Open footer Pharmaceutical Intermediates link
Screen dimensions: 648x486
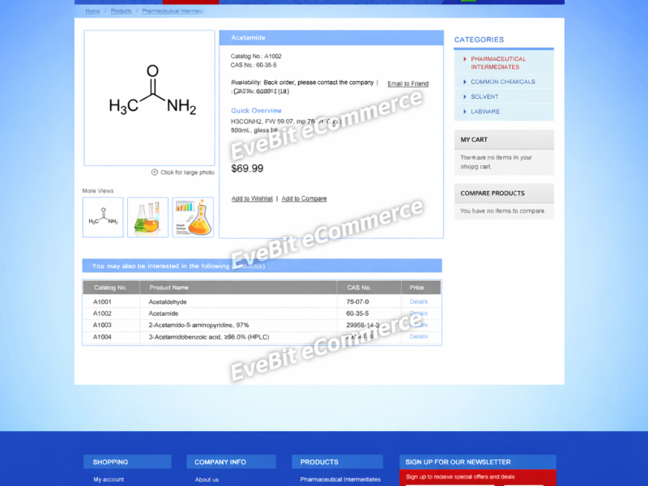(x=340, y=480)
